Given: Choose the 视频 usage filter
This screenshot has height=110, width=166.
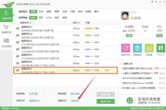Looking at the screenshot, I should (57, 18).
